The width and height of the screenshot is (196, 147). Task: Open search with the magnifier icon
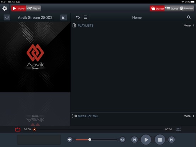pos(189,17)
